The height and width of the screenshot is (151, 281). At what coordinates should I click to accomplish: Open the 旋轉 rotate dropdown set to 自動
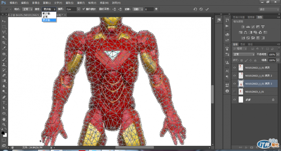[138, 9]
